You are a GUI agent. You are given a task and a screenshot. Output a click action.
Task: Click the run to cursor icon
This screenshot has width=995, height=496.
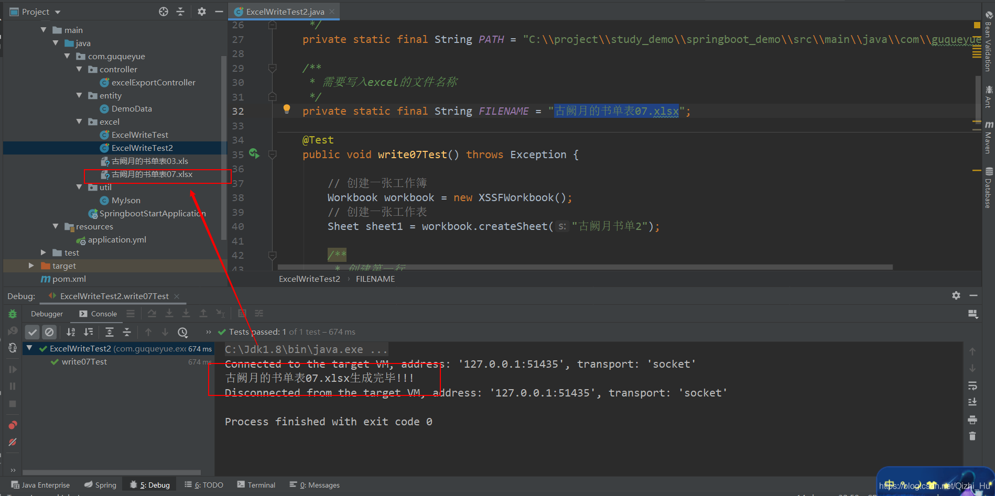[221, 314]
